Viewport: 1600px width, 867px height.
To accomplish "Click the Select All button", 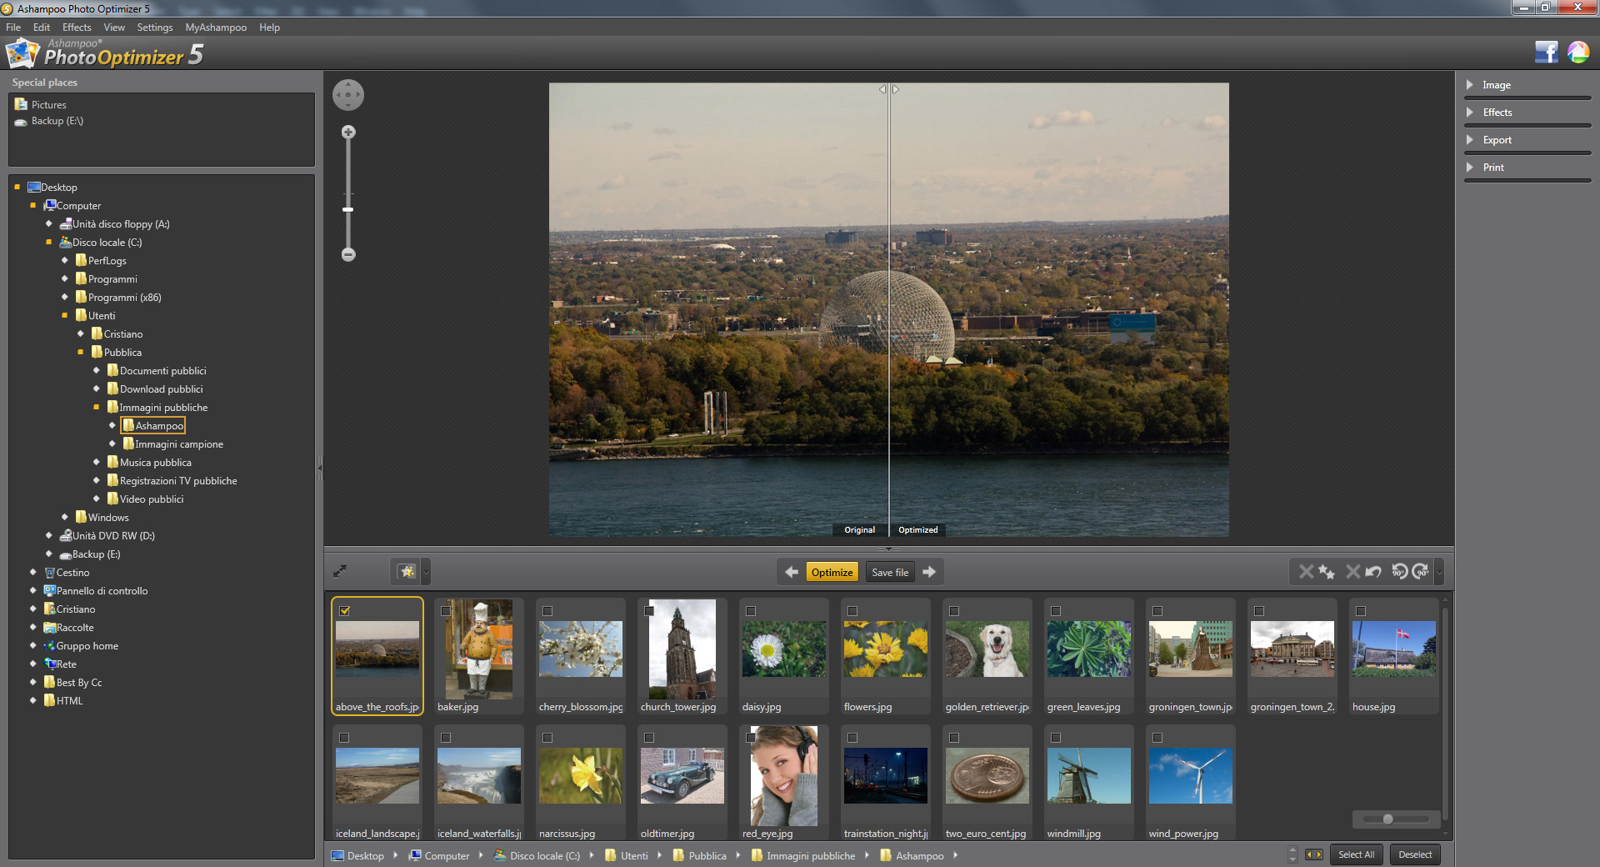I will click(1356, 854).
